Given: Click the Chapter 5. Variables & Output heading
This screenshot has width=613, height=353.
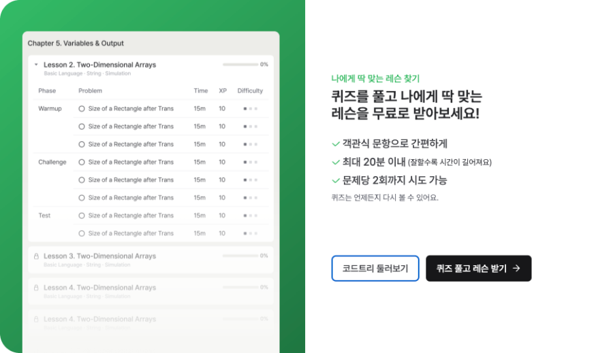Looking at the screenshot, I should (x=76, y=44).
